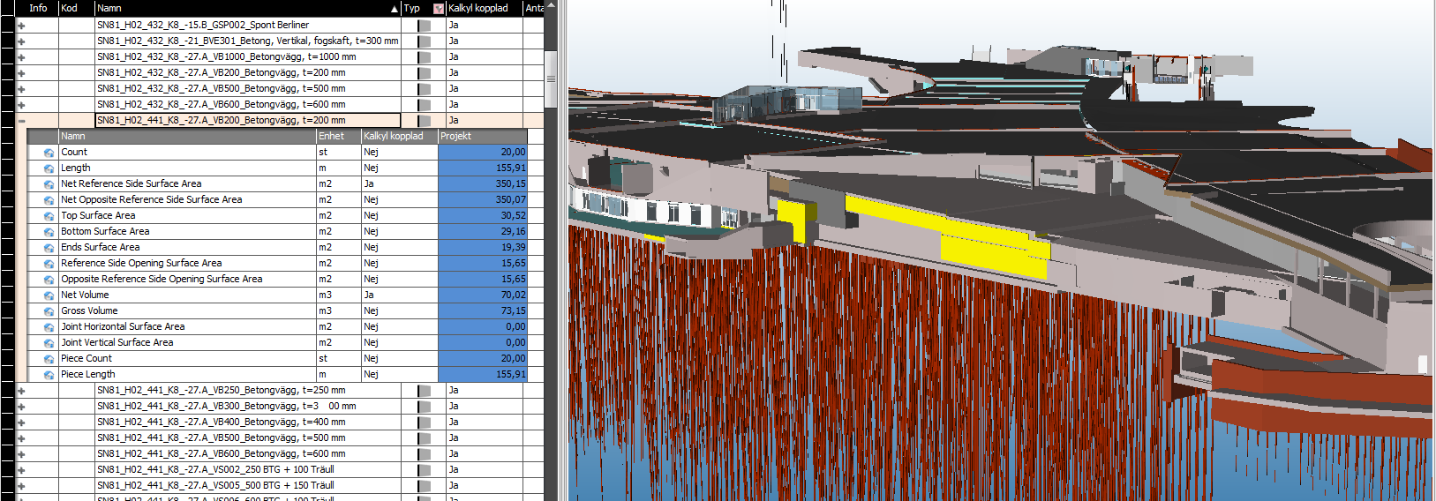The width and height of the screenshot is (1436, 501).
Task: Expand the 441 VB250 Betongvägg t=250 row
Action: (x=21, y=391)
